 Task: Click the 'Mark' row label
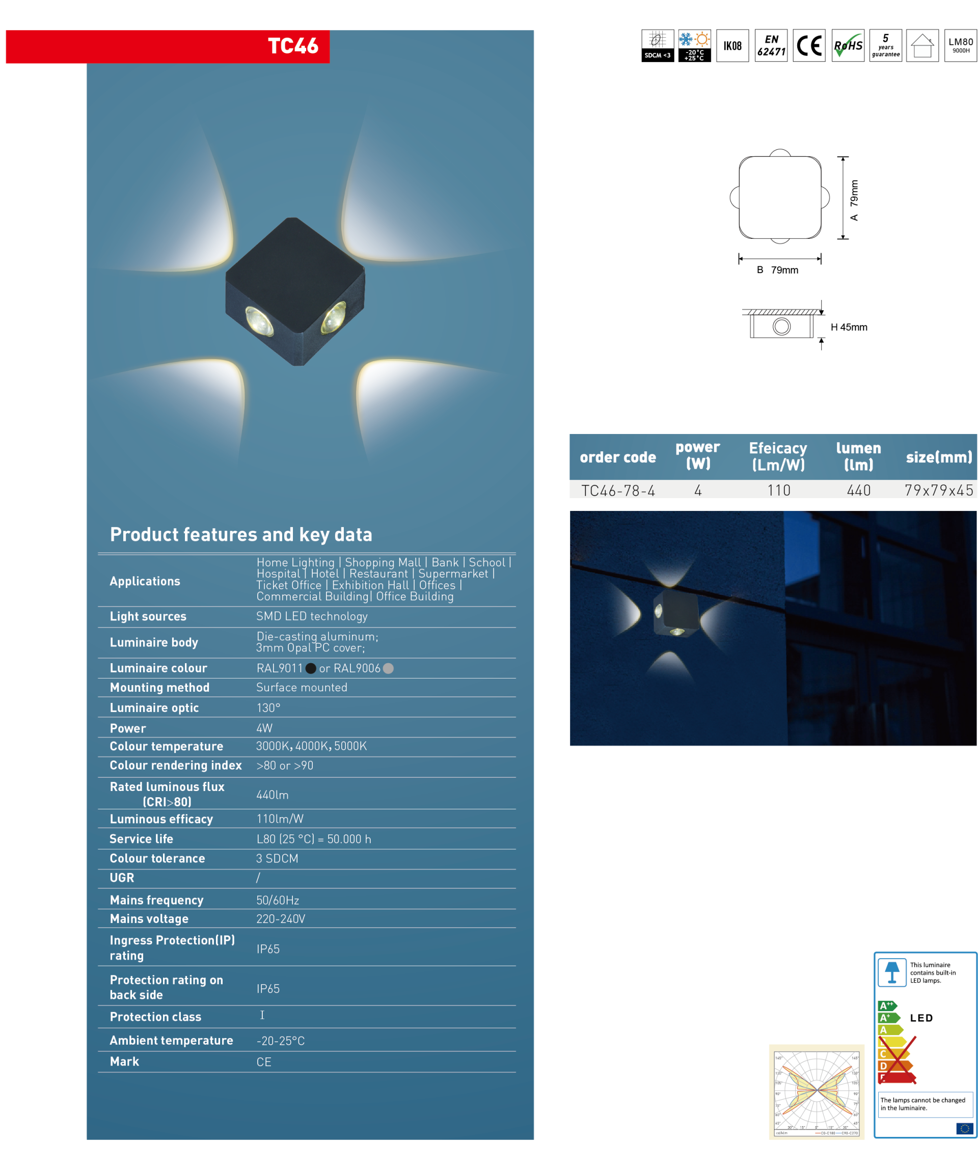(x=124, y=1062)
